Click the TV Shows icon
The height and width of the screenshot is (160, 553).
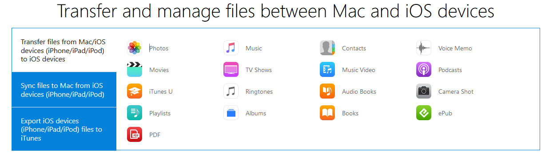point(231,70)
